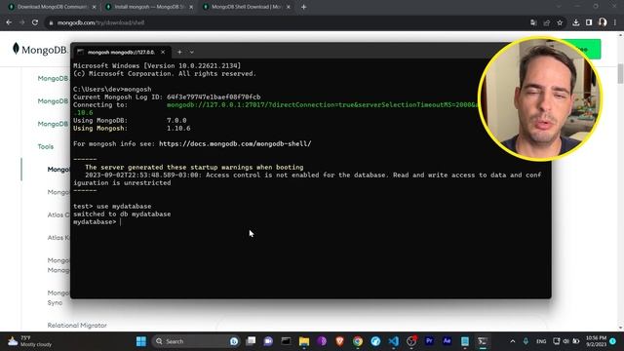Click the microphone tray icon
The image size is (624, 351).
pos(526,341)
